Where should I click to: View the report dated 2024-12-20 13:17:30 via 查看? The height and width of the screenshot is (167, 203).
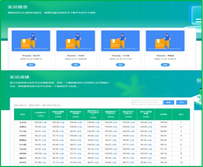tap(120, 65)
